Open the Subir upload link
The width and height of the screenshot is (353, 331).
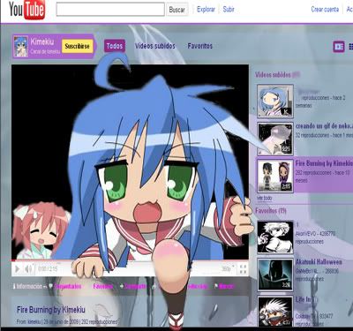[229, 10]
